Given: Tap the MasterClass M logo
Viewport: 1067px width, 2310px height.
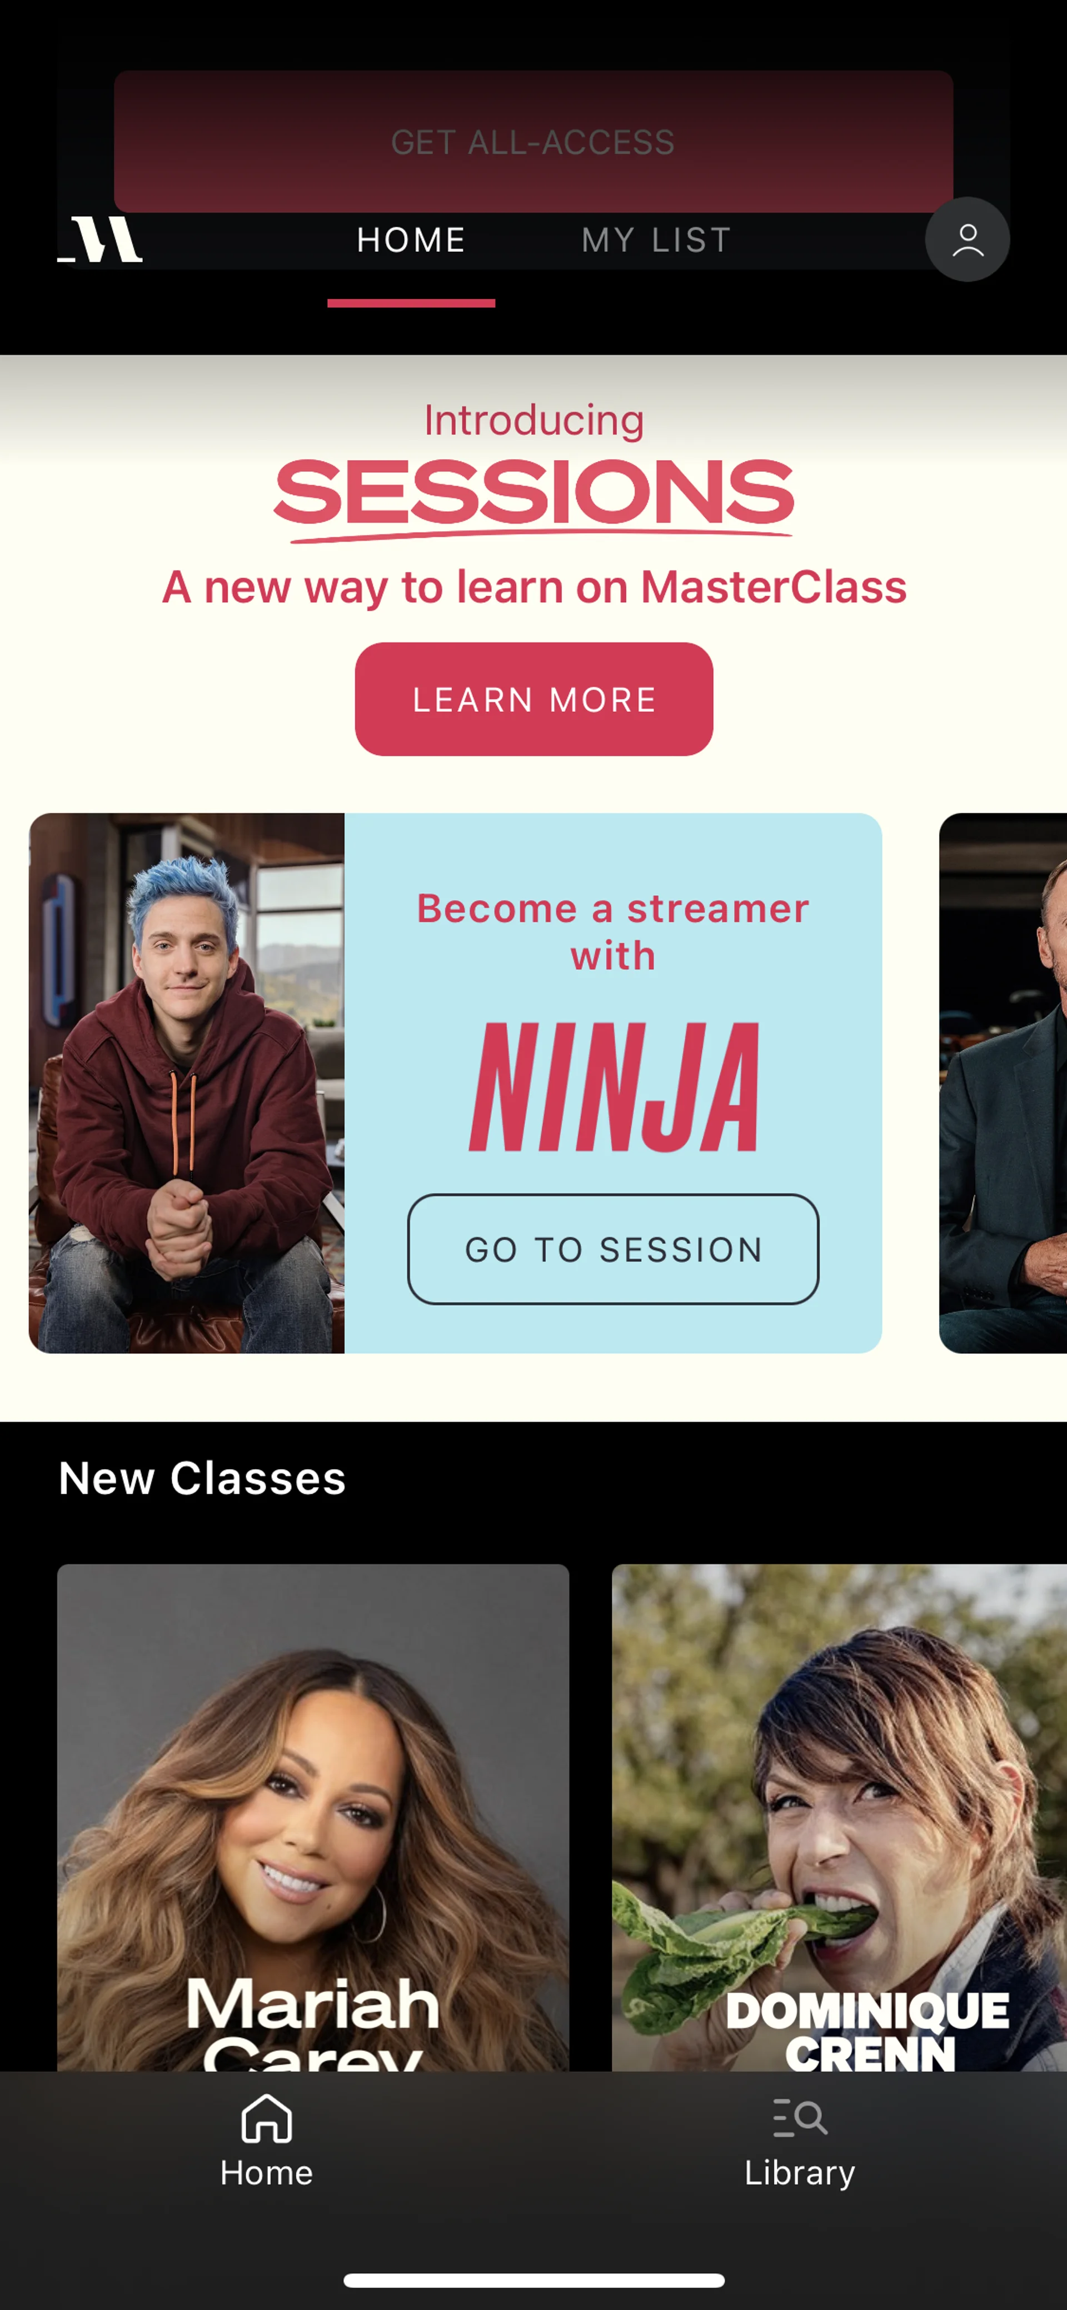Looking at the screenshot, I should (99, 240).
